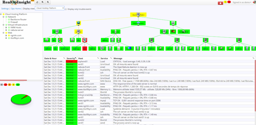Expand the VMM Hosts tree node
Viewport: 256px width, 125px height.
click(x=6, y=27)
